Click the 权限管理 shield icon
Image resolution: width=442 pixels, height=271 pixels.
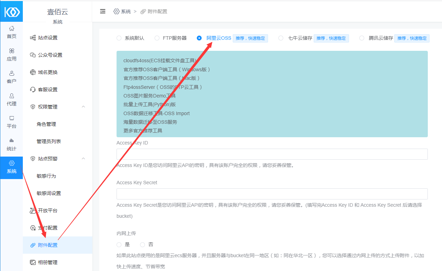click(33, 107)
